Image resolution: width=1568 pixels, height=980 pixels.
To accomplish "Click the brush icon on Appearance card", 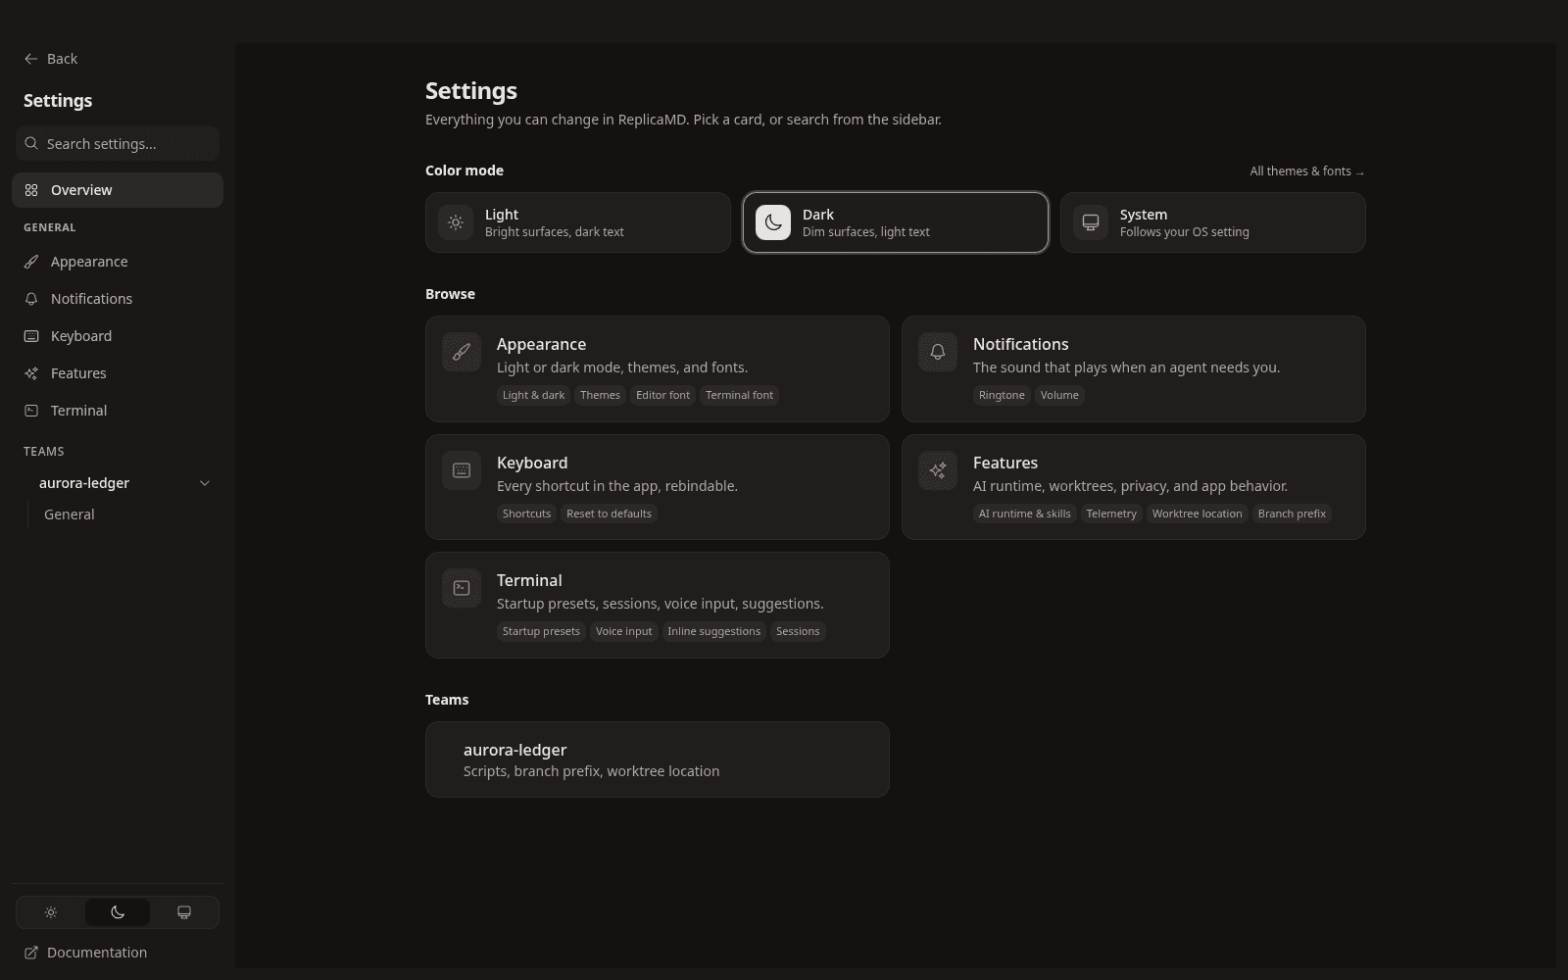I will [462, 352].
